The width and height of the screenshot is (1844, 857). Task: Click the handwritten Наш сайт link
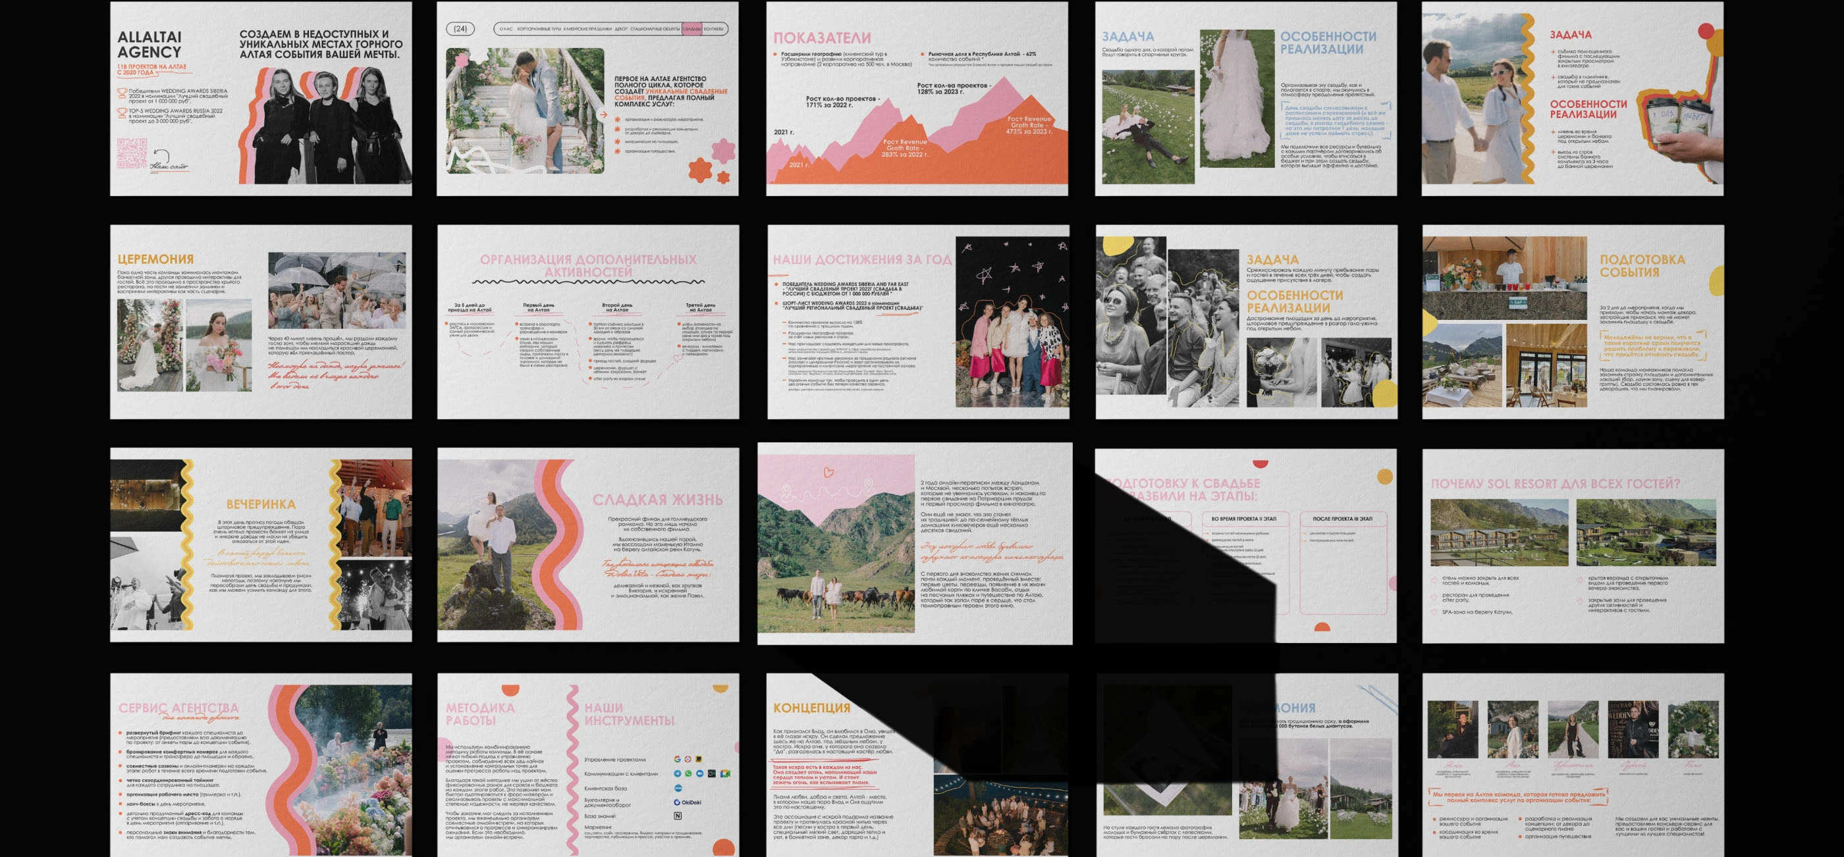(169, 166)
